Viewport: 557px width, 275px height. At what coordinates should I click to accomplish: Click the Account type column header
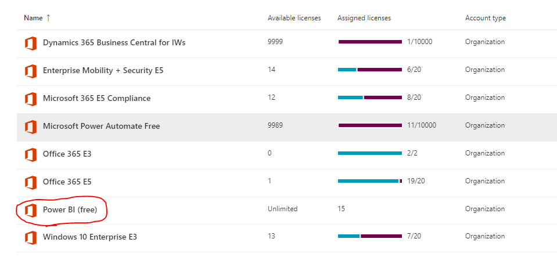486,18
